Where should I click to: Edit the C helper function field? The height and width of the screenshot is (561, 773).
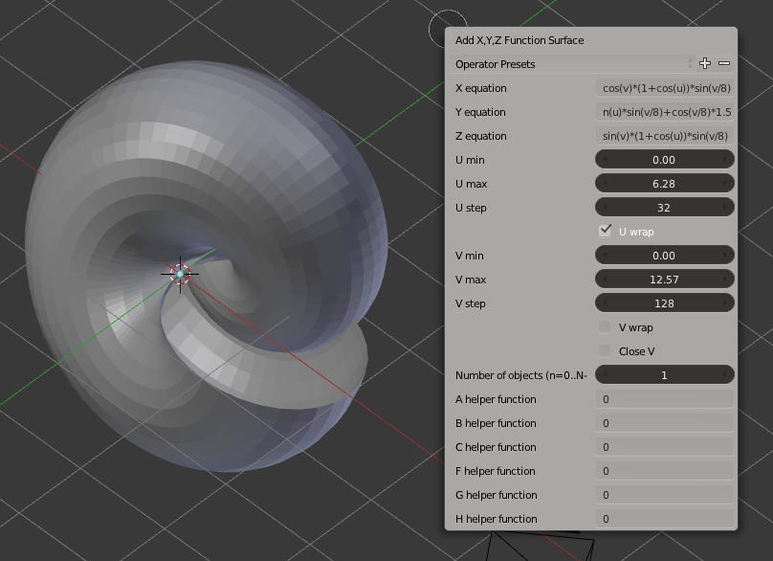[x=665, y=447]
